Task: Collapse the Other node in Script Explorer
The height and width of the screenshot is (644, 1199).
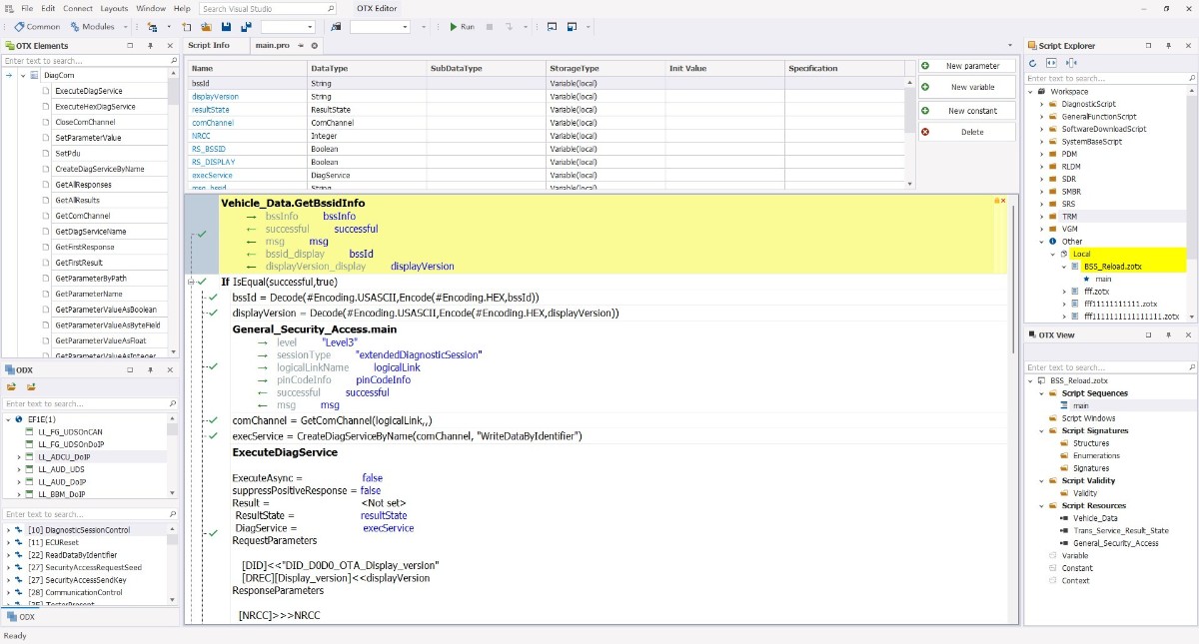Action: (x=1040, y=242)
